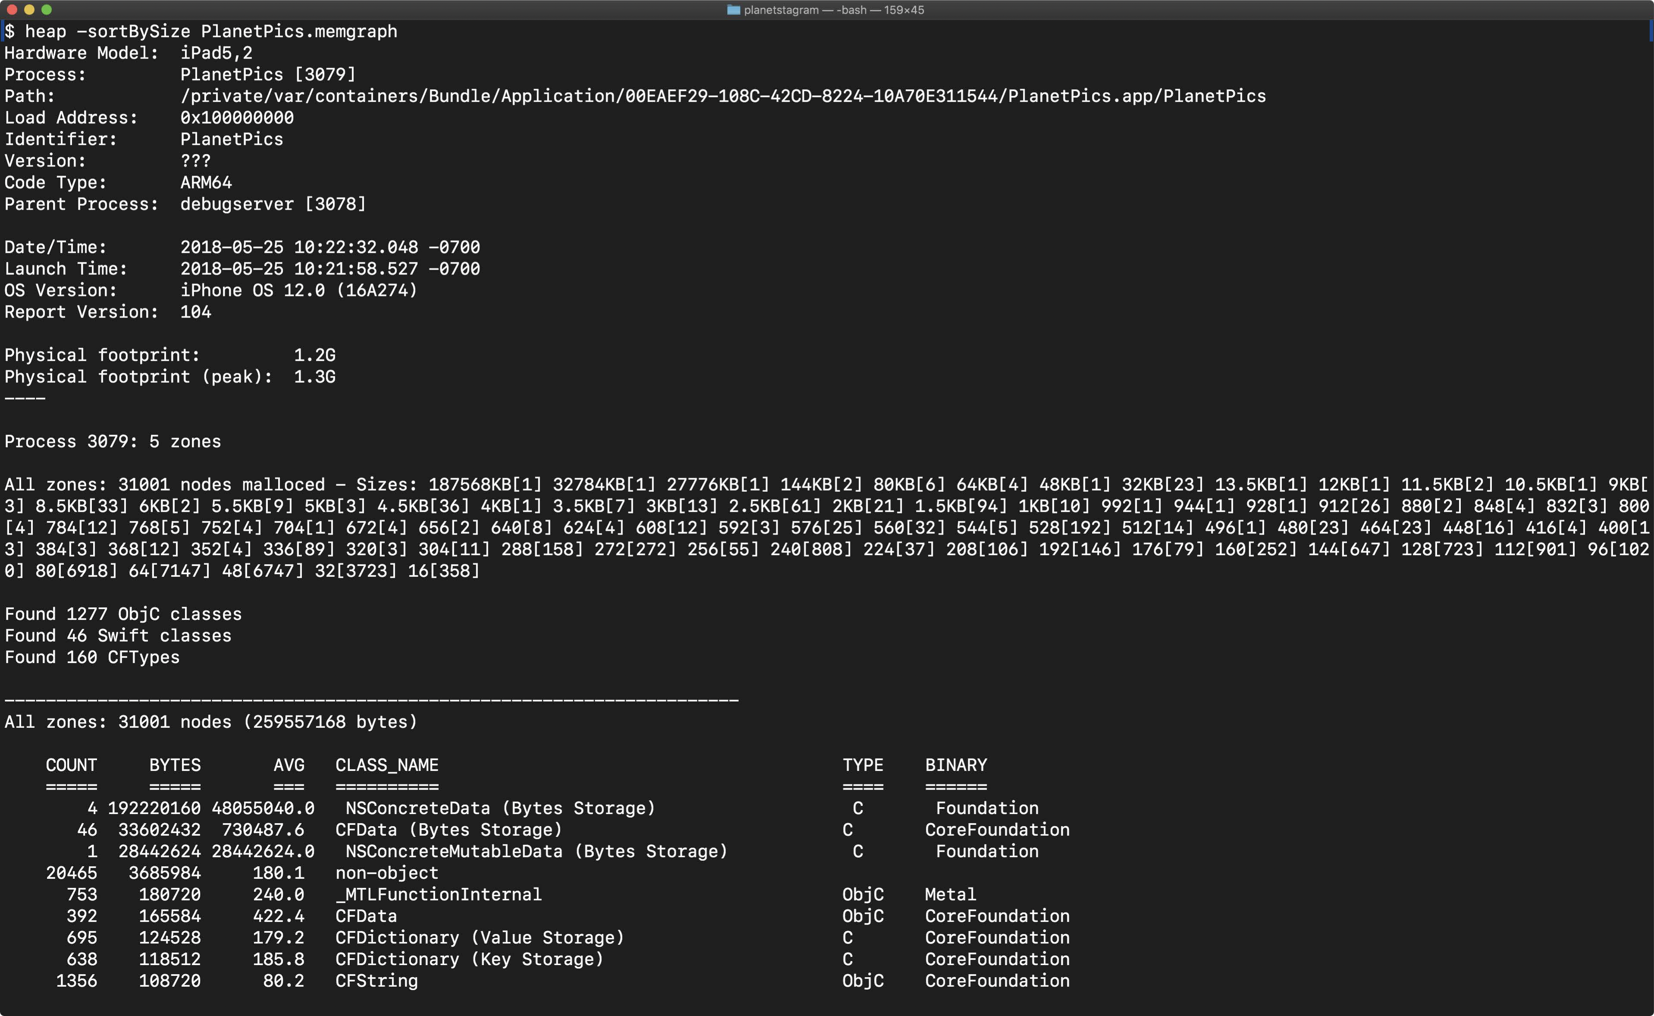This screenshot has width=1654, height=1016.
Task: Click the 'CFDictionary (Key Storage)' class name
Action: pos(469,959)
